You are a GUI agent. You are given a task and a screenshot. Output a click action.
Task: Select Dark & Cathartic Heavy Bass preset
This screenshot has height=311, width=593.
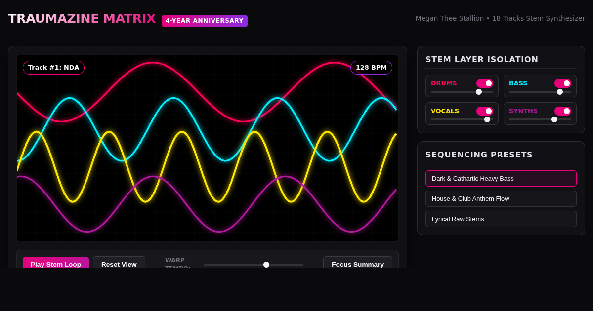click(x=501, y=179)
